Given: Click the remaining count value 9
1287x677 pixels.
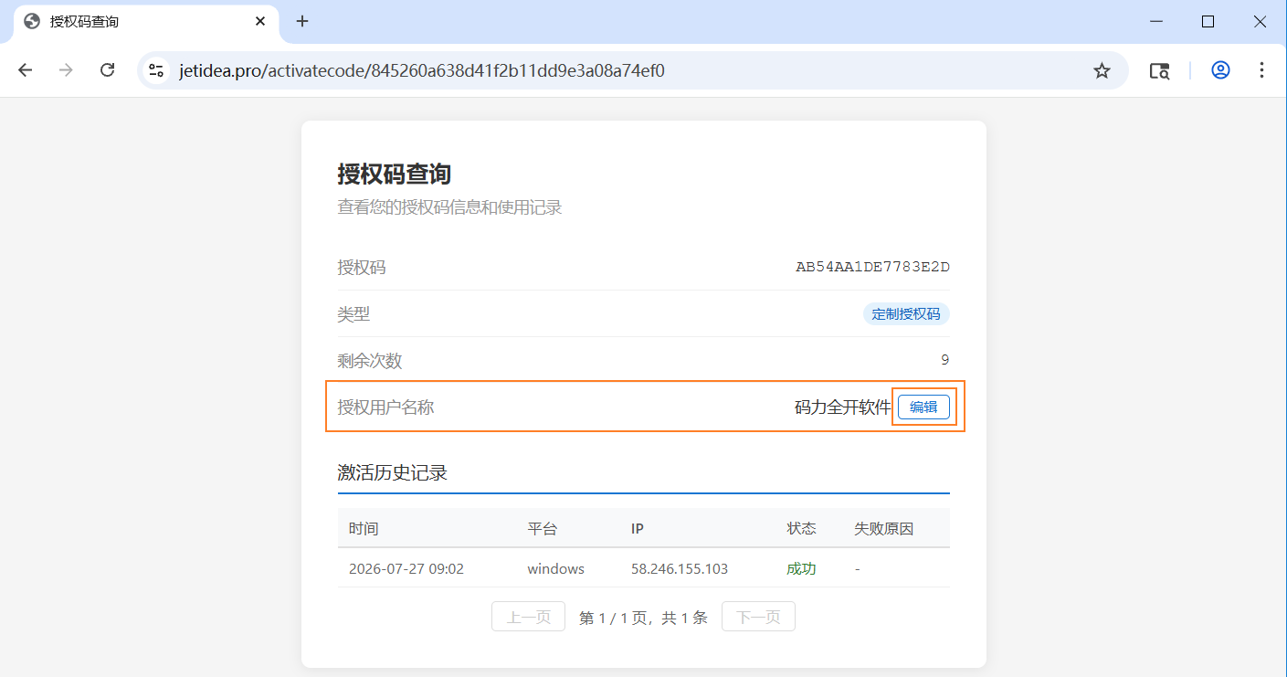Looking at the screenshot, I should 944,360.
